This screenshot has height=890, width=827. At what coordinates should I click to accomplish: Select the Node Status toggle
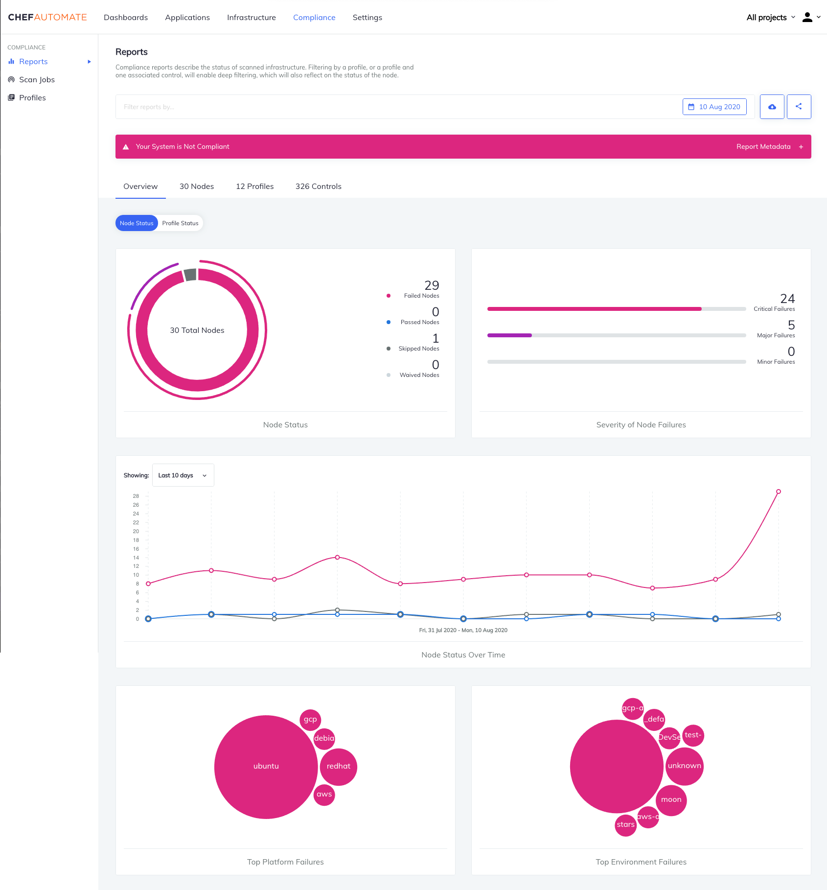[137, 223]
